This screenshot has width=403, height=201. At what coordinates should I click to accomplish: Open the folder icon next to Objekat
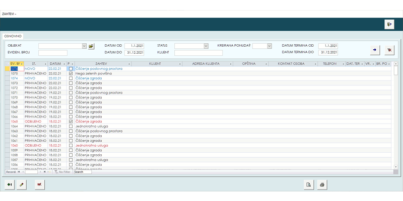pyautogui.click(x=91, y=46)
